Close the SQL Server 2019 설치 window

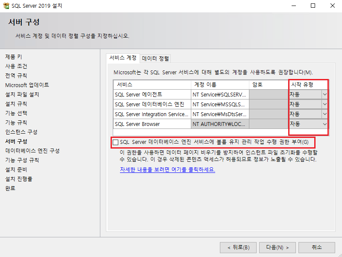click(332, 6)
